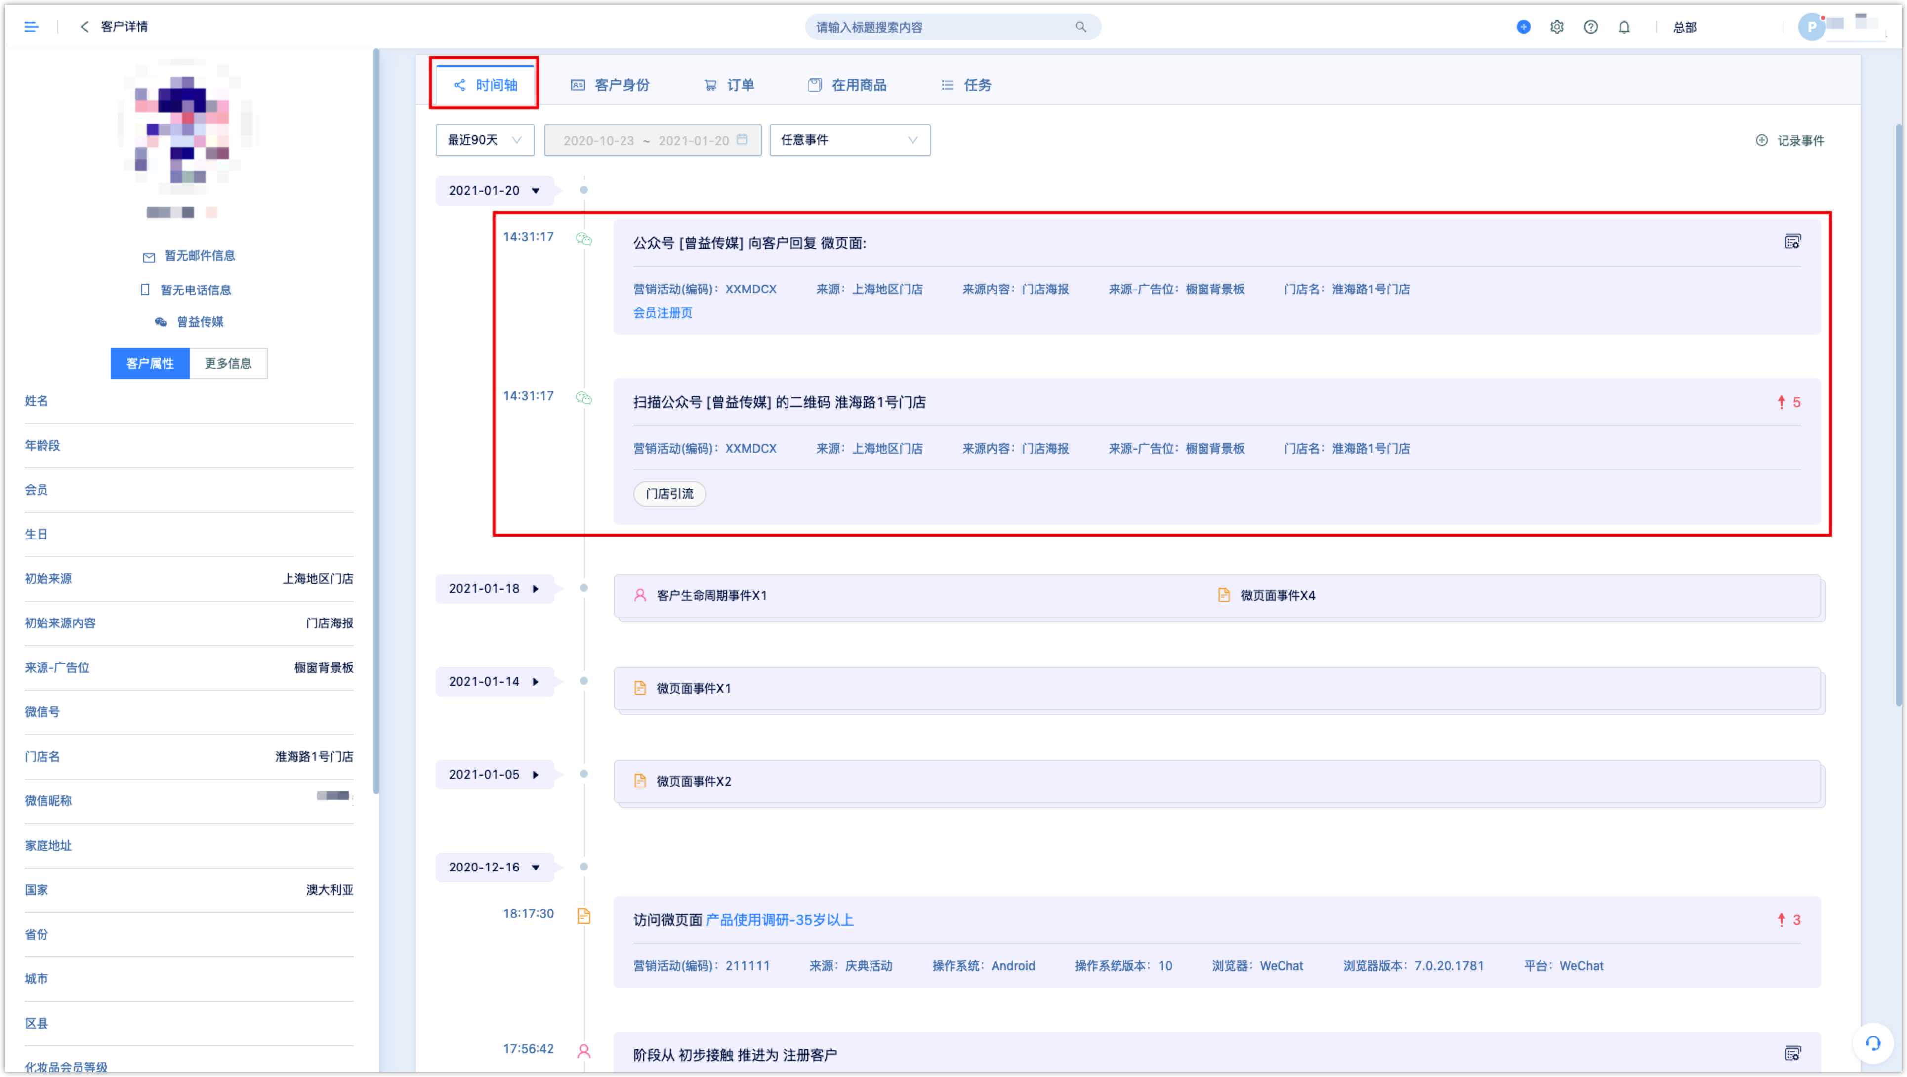Click 微页面事件X2 page icon
The width and height of the screenshot is (1907, 1077).
[x=640, y=780]
